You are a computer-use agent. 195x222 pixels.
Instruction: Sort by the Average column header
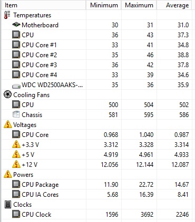[174, 5]
